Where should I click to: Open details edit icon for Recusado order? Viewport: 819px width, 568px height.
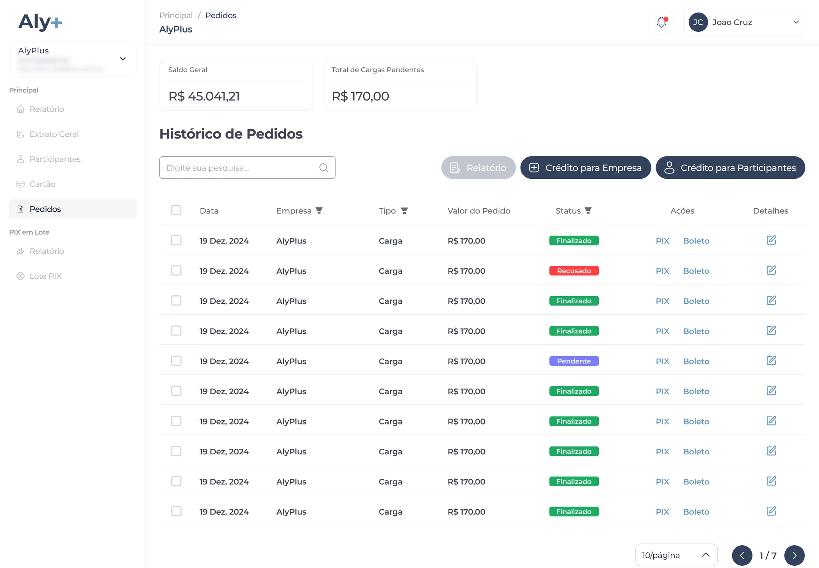[x=771, y=270]
